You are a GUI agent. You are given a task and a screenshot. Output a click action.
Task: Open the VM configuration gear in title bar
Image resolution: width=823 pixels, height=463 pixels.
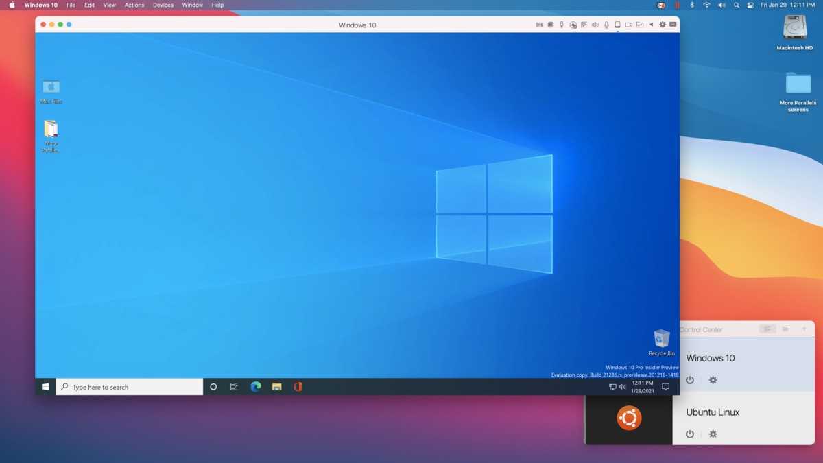[x=663, y=25]
